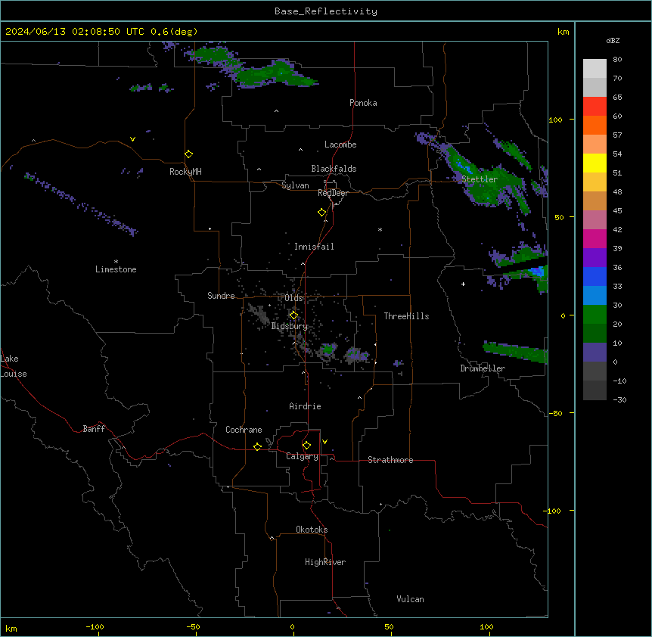Click the yellow V marker east of Calgary
This screenshot has width=652, height=637.
pos(324,442)
